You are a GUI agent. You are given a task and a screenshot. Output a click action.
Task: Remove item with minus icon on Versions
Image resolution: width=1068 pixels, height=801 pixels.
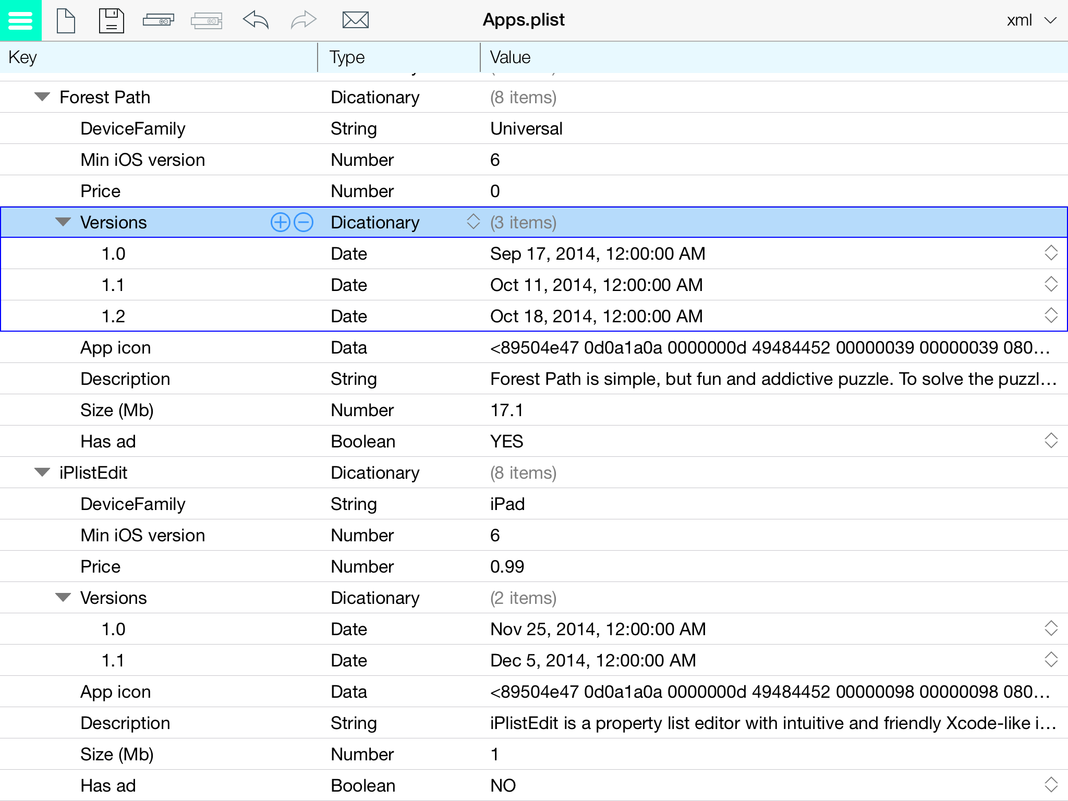click(x=304, y=223)
